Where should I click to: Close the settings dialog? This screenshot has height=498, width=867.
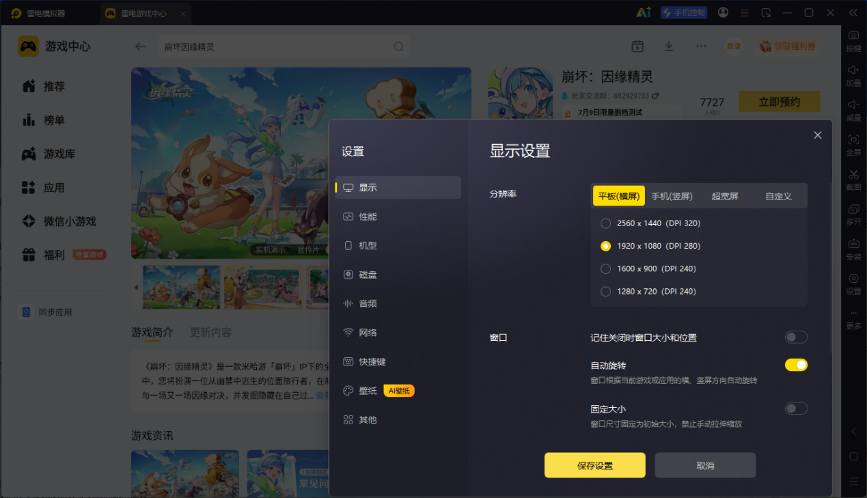pos(817,135)
